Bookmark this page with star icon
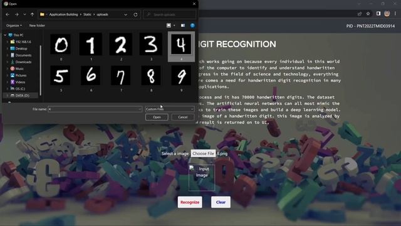This screenshot has width=401, height=226. (368, 14)
